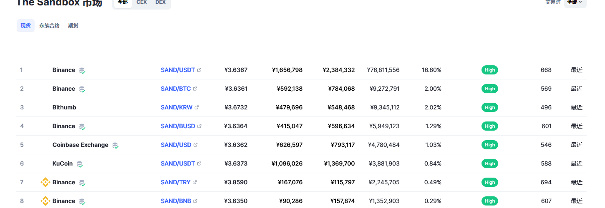Click the volume share 1.03%
Screen dimensions: 605x208
[433, 145]
